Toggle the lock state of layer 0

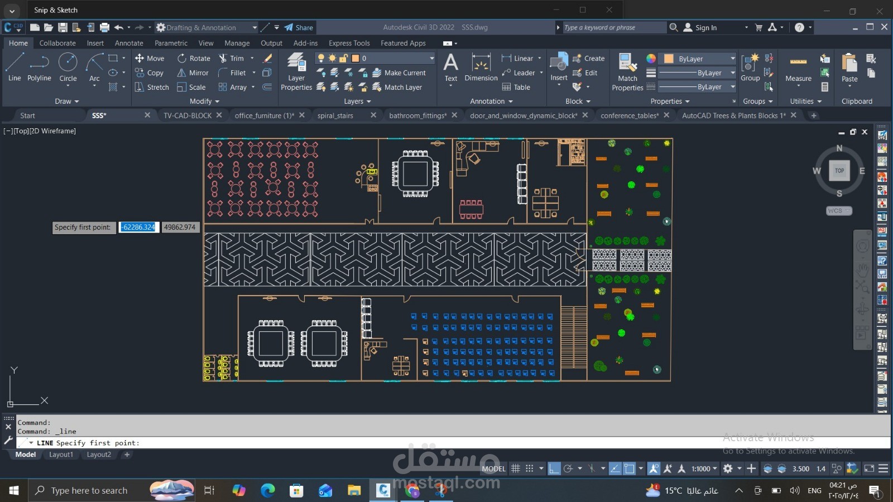click(344, 58)
